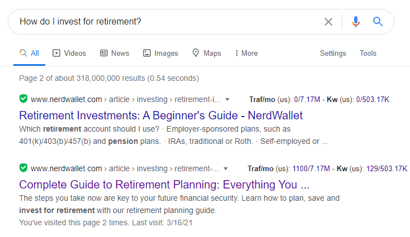Image resolution: width=410 pixels, height=237 pixels.
Task: Click inside the search query field
Action: (168, 22)
